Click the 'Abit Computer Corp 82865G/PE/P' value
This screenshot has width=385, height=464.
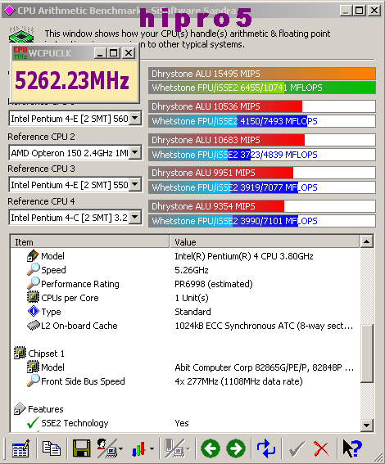[x=264, y=367]
